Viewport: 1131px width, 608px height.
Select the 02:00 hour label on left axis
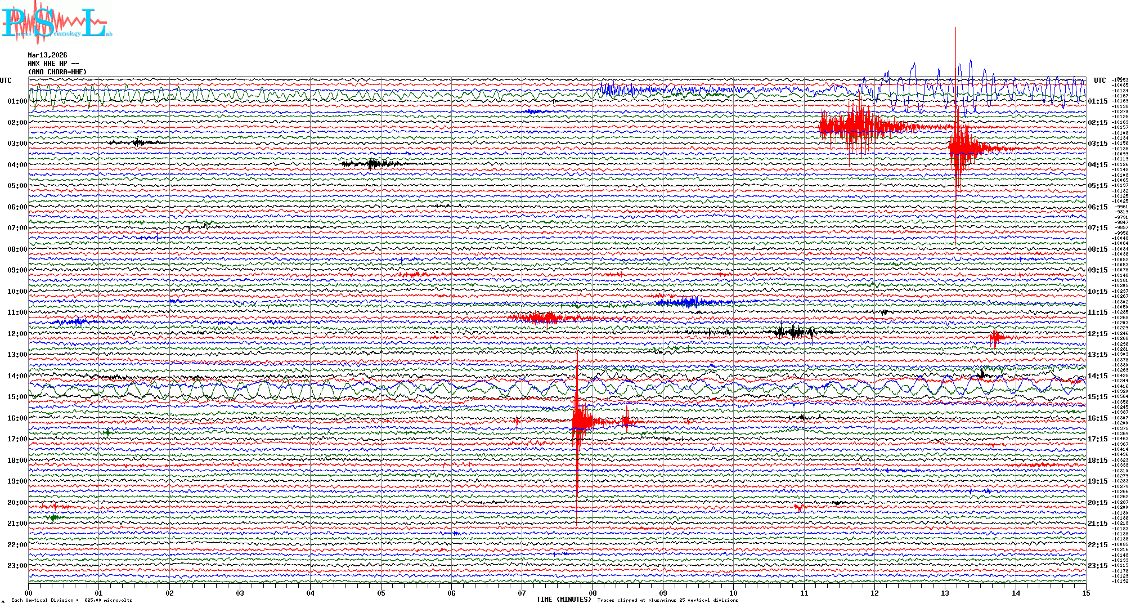coord(17,123)
